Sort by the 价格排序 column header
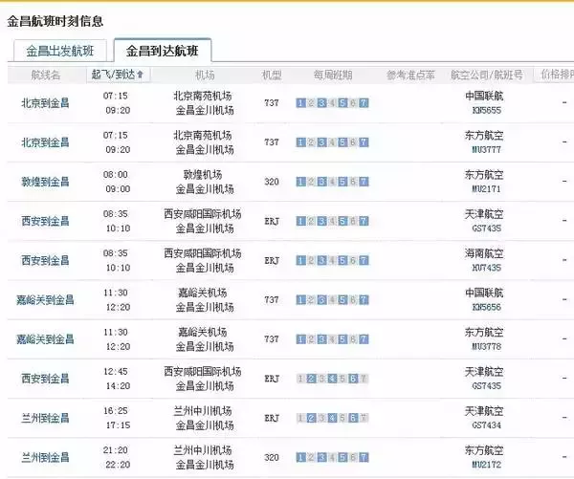 556,75
